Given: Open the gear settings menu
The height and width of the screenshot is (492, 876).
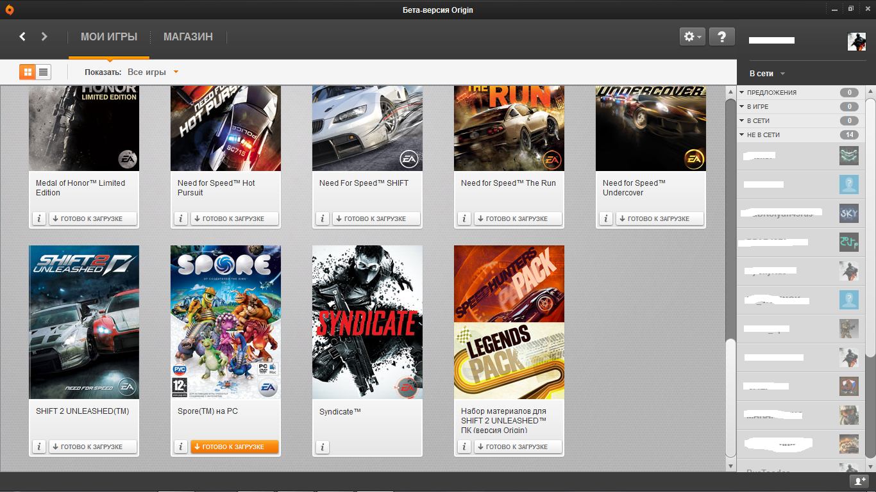Looking at the screenshot, I should [x=693, y=37].
